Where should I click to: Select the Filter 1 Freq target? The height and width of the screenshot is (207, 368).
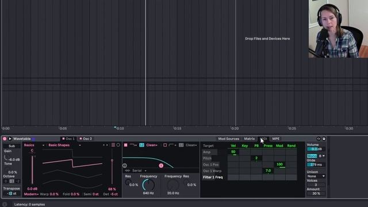pos(213,177)
